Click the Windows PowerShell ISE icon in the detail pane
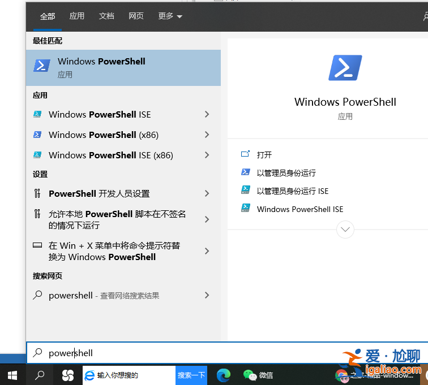428x385 pixels. (x=245, y=208)
